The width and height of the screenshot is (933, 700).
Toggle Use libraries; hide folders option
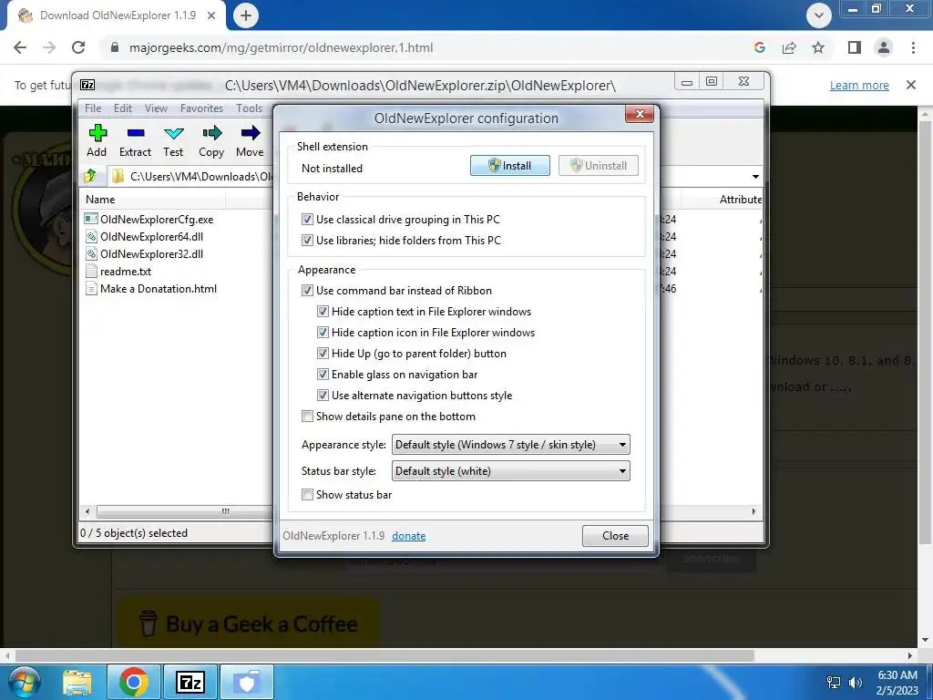(x=307, y=241)
